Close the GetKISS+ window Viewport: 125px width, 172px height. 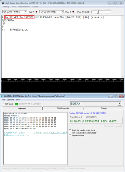pyautogui.click(x=122, y=96)
